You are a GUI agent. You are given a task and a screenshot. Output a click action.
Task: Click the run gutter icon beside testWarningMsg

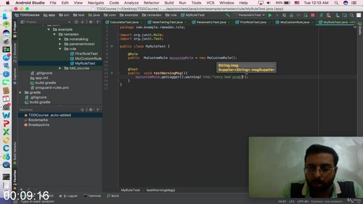point(112,73)
